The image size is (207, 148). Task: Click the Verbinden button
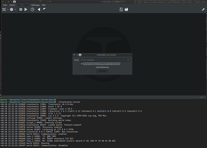pos(102,71)
